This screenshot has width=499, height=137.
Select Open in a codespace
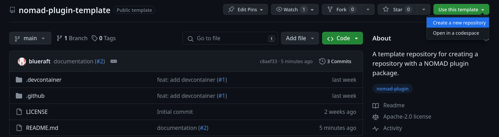[x=456, y=33]
